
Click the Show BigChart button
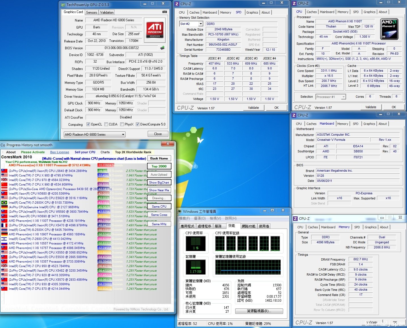[x=159, y=182]
